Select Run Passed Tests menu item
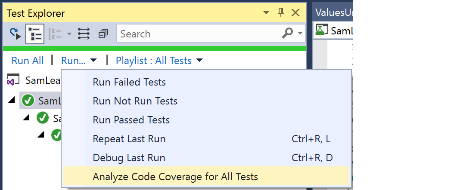Image resolution: width=457 pixels, height=190 pixels. pyautogui.click(x=131, y=120)
